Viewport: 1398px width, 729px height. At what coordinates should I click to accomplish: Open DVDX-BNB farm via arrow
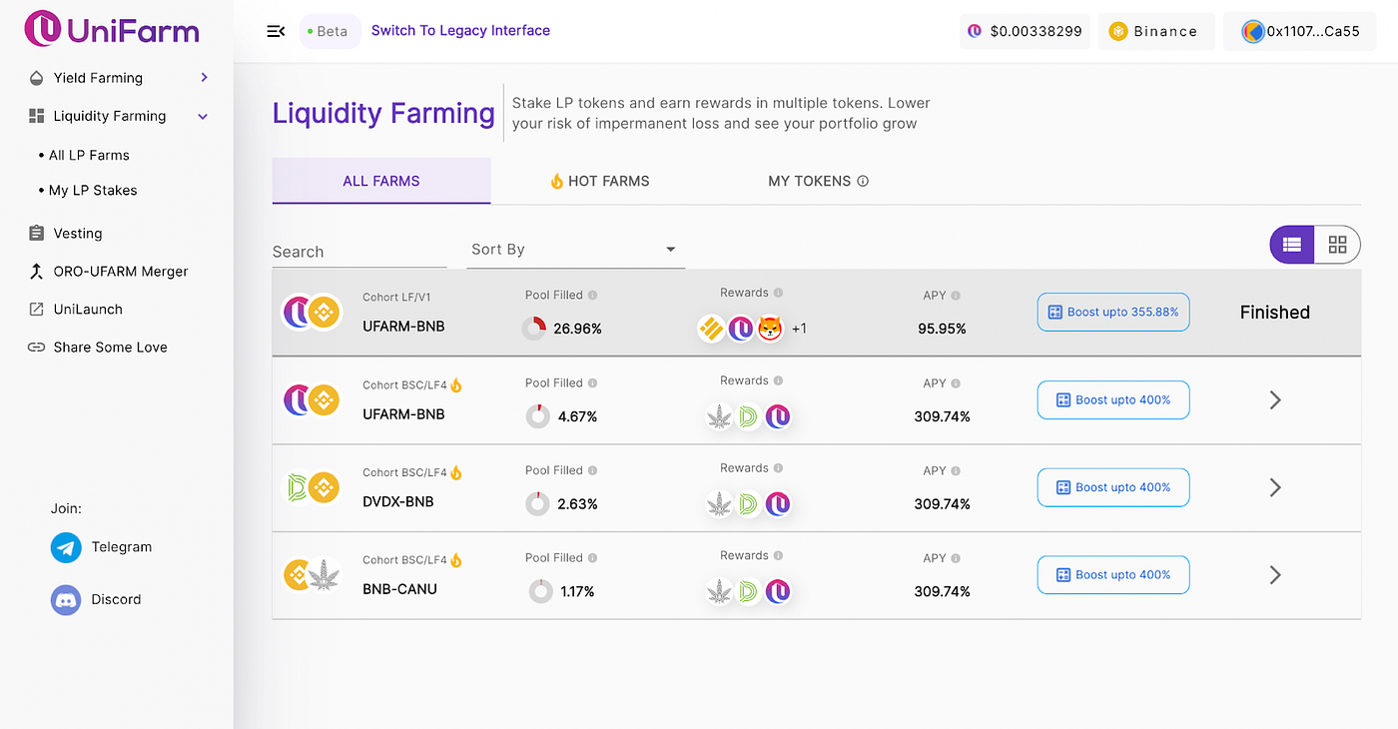[x=1275, y=487]
